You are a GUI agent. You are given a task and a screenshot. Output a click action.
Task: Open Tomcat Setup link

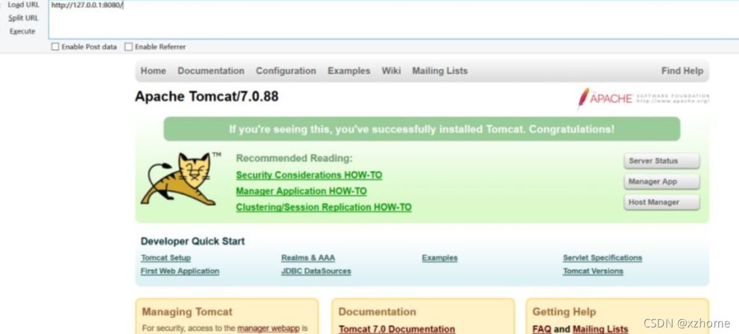click(x=166, y=258)
